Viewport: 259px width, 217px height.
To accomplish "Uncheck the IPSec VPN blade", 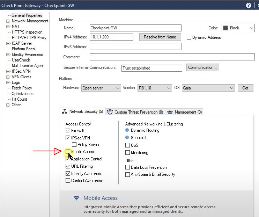I will (x=68, y=138).
